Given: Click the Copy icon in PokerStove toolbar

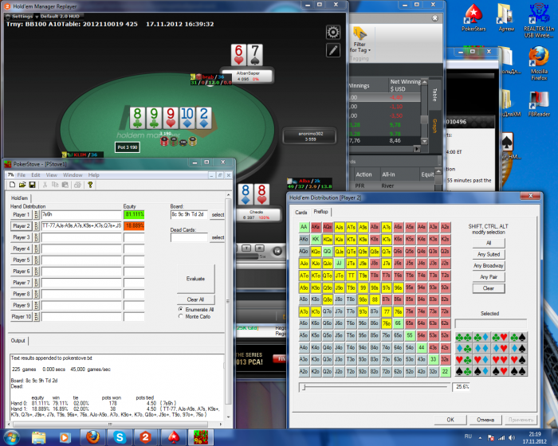Looking at the screenshot, I should (55, 185).
